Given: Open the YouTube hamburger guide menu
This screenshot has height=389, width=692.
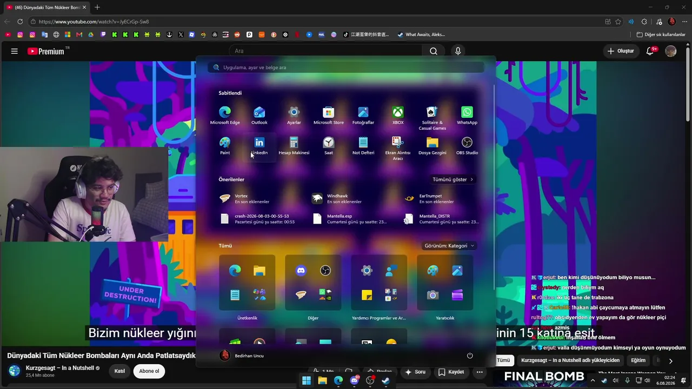Looking at the screenshot, I should pyautogui.click(x=15, y=51).
